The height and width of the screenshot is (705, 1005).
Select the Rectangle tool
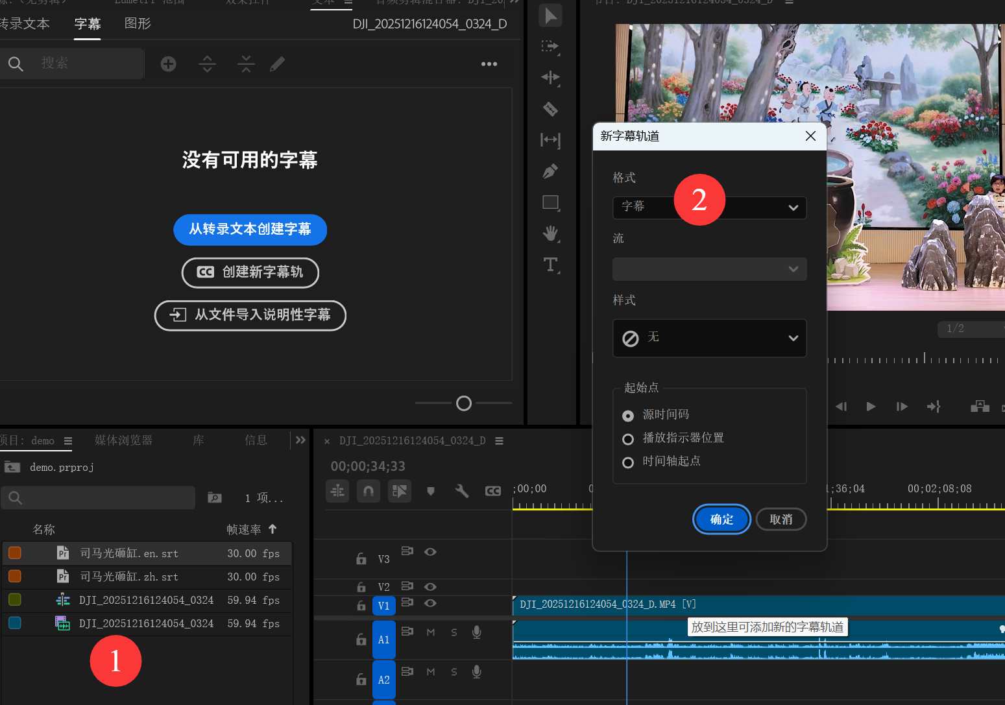550,202
